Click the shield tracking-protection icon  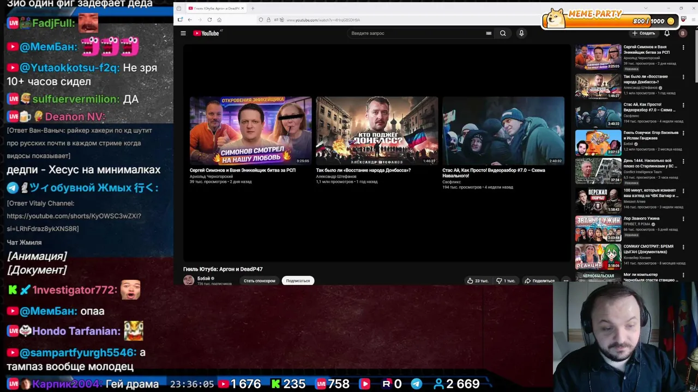(261, 20)
